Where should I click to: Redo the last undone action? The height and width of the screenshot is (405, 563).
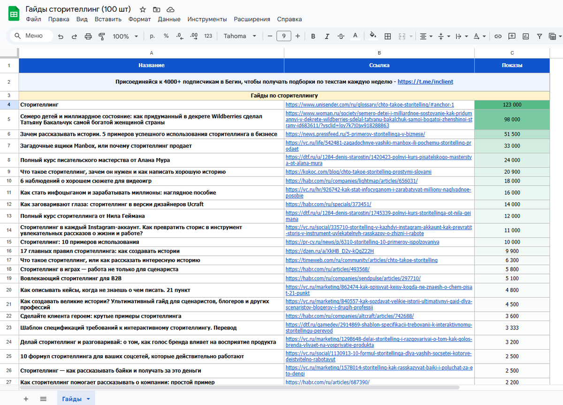(74, 36)
